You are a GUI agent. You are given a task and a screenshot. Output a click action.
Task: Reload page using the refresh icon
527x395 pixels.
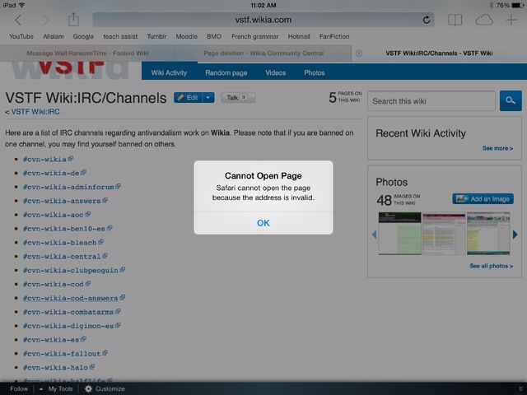pyautogui.click(x=427, y=20)
